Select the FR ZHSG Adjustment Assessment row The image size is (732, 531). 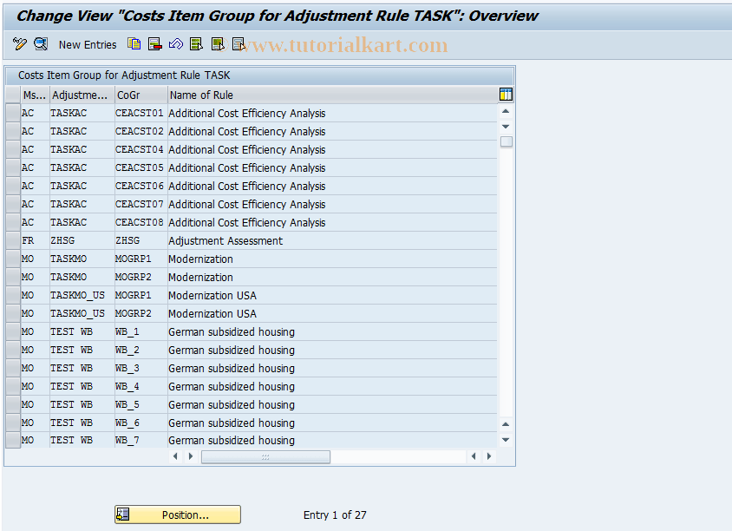pos(12,240)
